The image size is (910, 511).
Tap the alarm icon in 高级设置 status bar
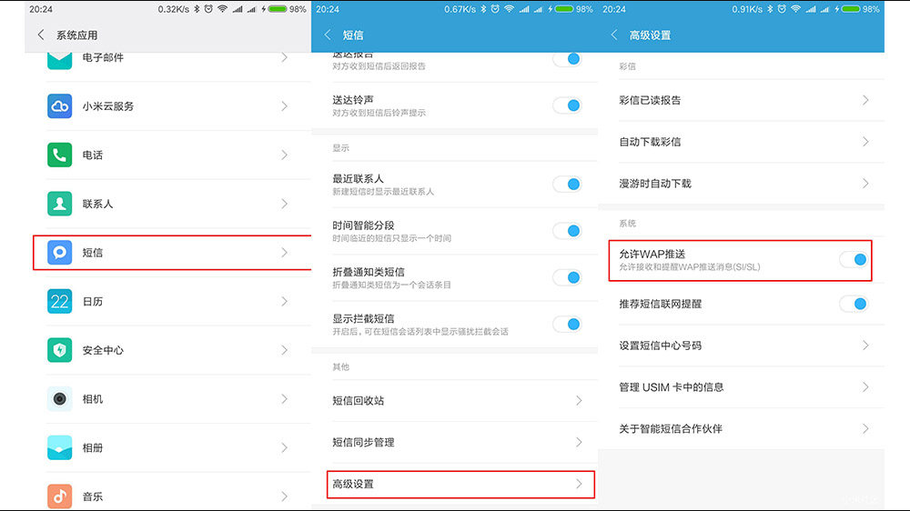click(782, 9)
